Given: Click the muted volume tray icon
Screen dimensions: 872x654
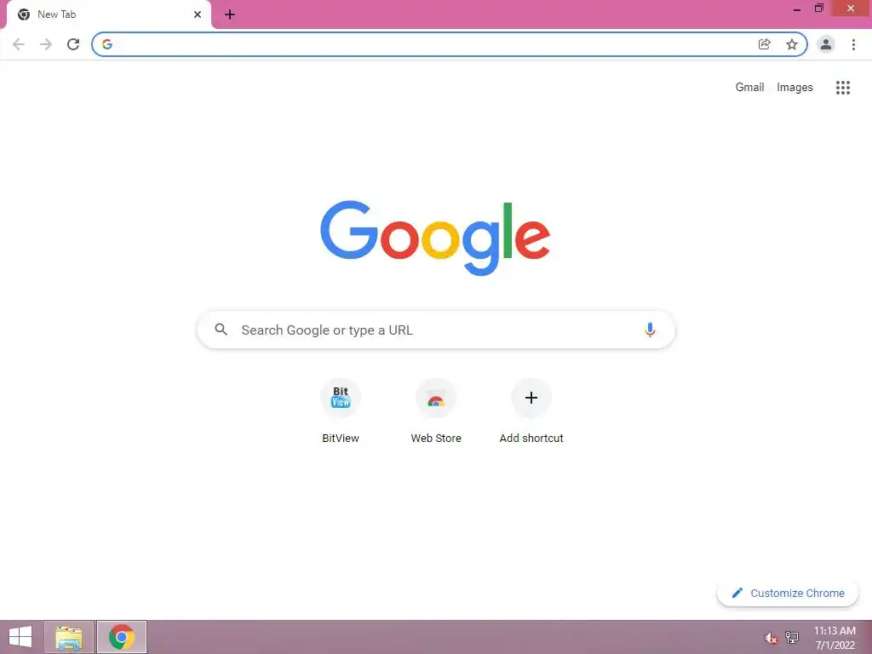Looking at the screenshot, I should 771,638.
